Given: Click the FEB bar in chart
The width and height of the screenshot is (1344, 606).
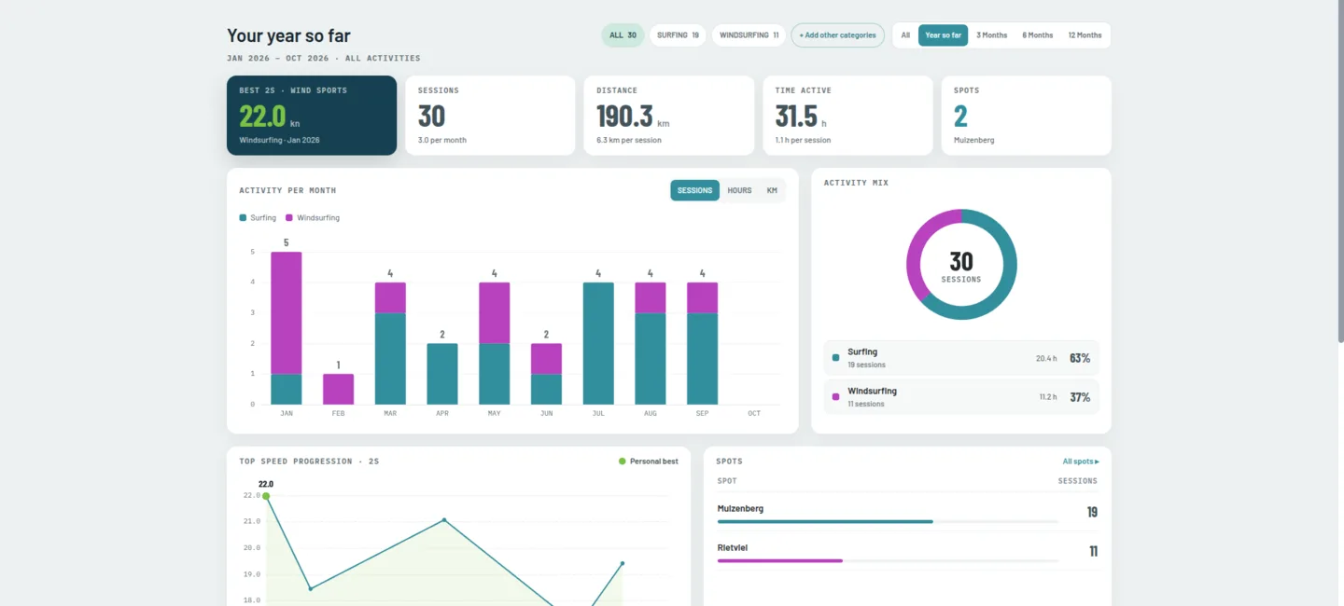Looking at the screenshot, I should [x=338, y=389].
